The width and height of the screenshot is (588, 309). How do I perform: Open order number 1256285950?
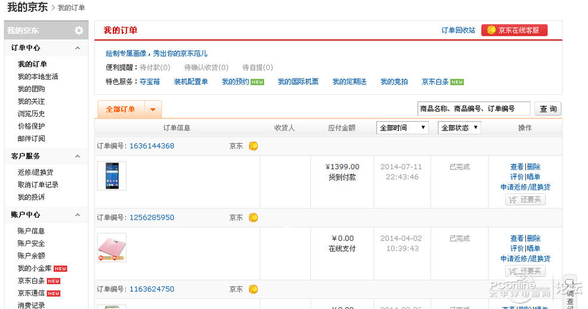point(152,218)
